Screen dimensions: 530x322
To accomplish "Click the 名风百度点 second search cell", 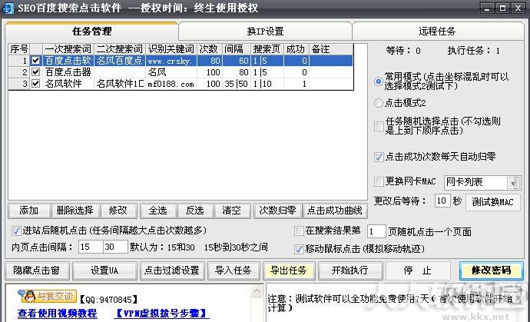I will tap(120, 61).
